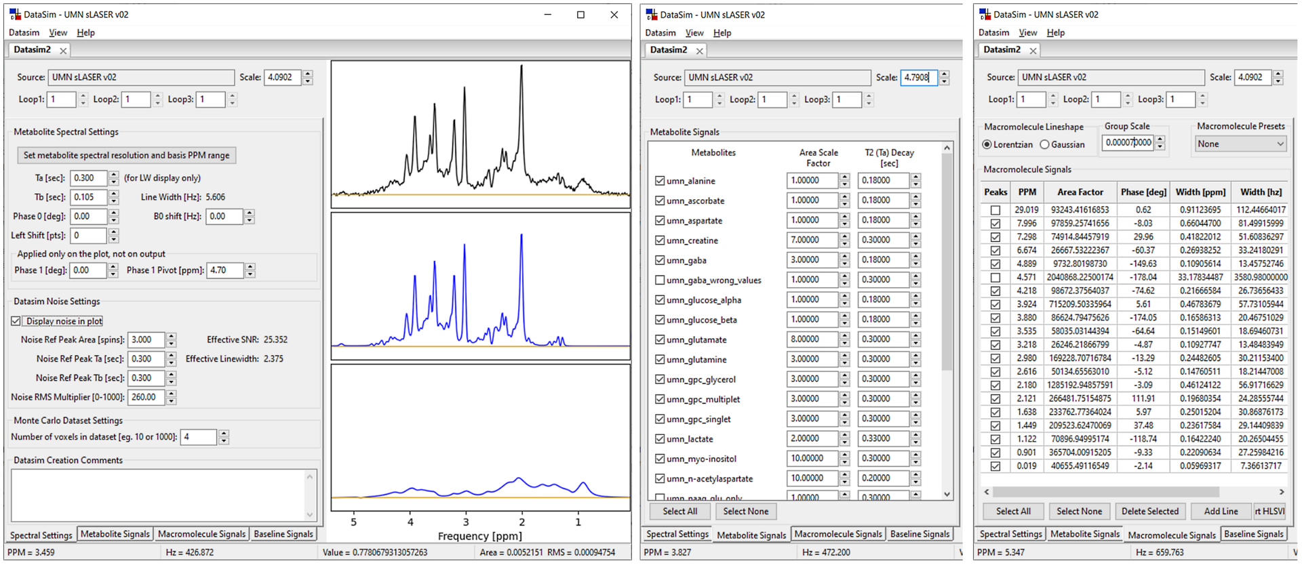
Task: Adjust umn_glutamate area scale stepper
Action: (844, 339)
